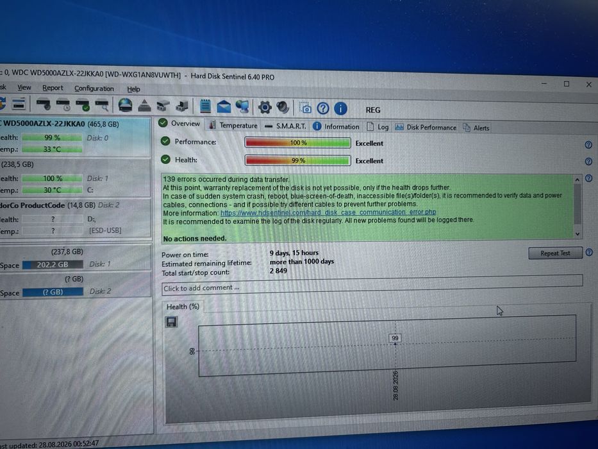
Task: Click the disk list summary toolbar icon
Action: [x=19, y=103]
